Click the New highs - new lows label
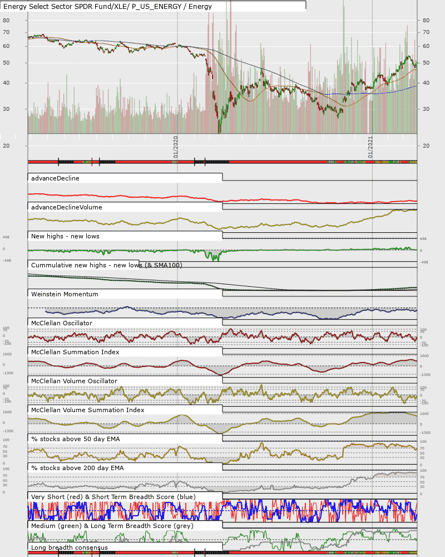The height and width of the screenshot is (557, 445). pyautogui.click(x=65, y=236)
